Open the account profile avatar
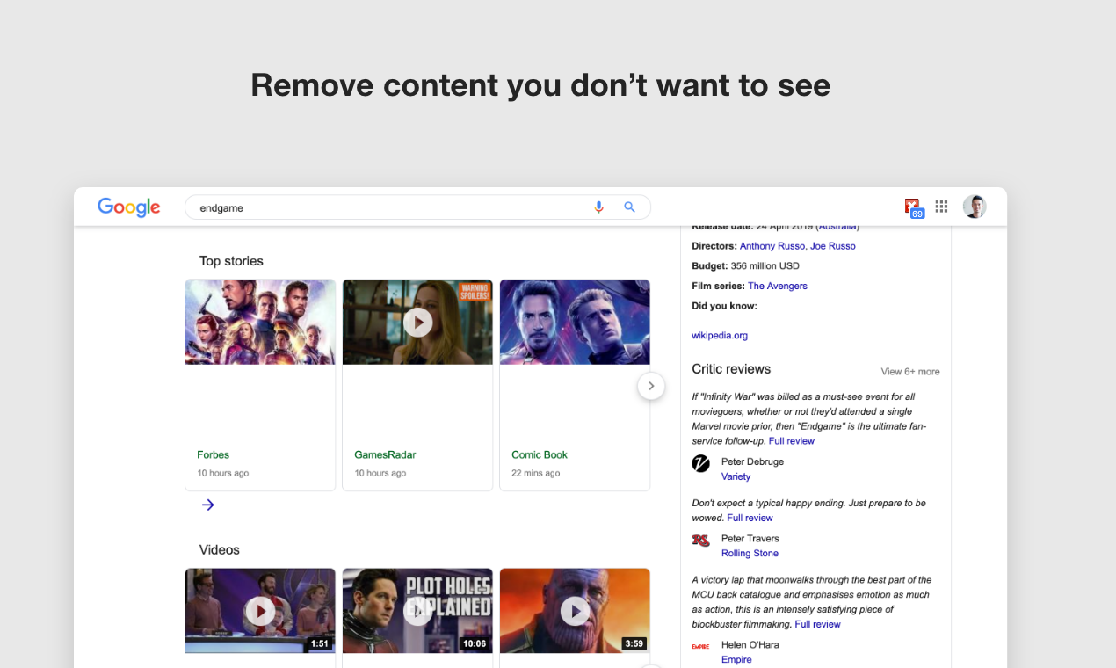1116x668 pixels. pos(975,207)
